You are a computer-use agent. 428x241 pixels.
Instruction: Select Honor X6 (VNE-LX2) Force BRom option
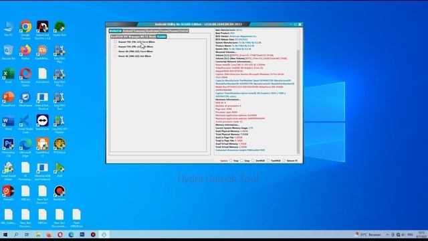[x=133, y=52]
